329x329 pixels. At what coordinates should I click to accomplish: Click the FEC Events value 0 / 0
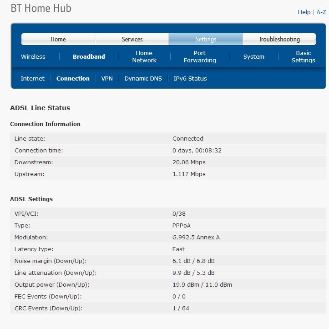click(x=179, y=297)
